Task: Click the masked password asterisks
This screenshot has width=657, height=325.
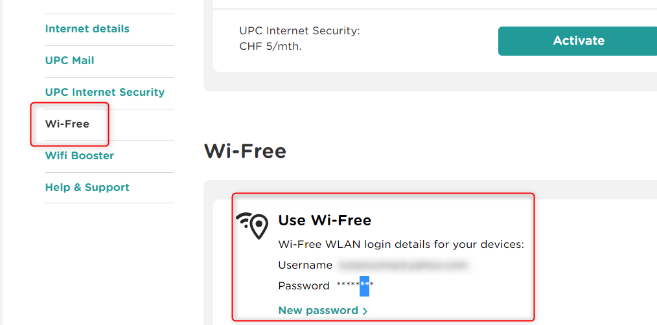Action: point(354,286)
